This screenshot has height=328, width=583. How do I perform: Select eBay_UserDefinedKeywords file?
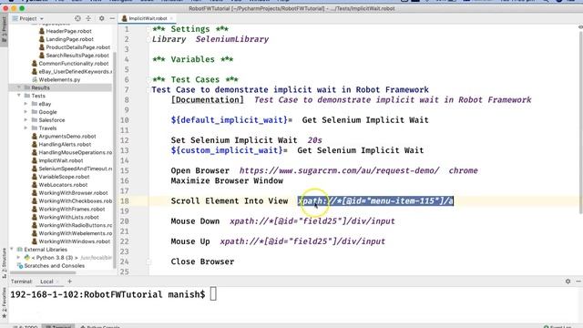(75, 71)
